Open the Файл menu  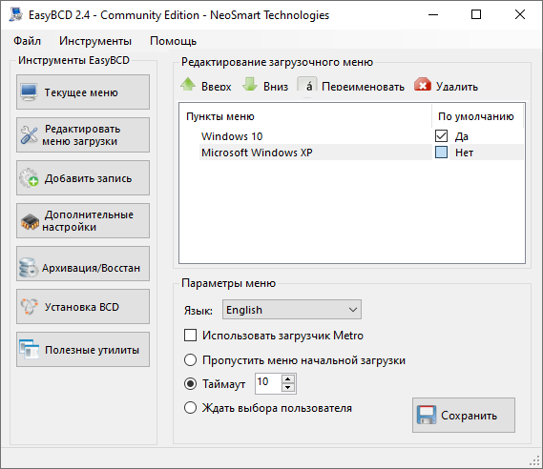[x=27, y=41]
